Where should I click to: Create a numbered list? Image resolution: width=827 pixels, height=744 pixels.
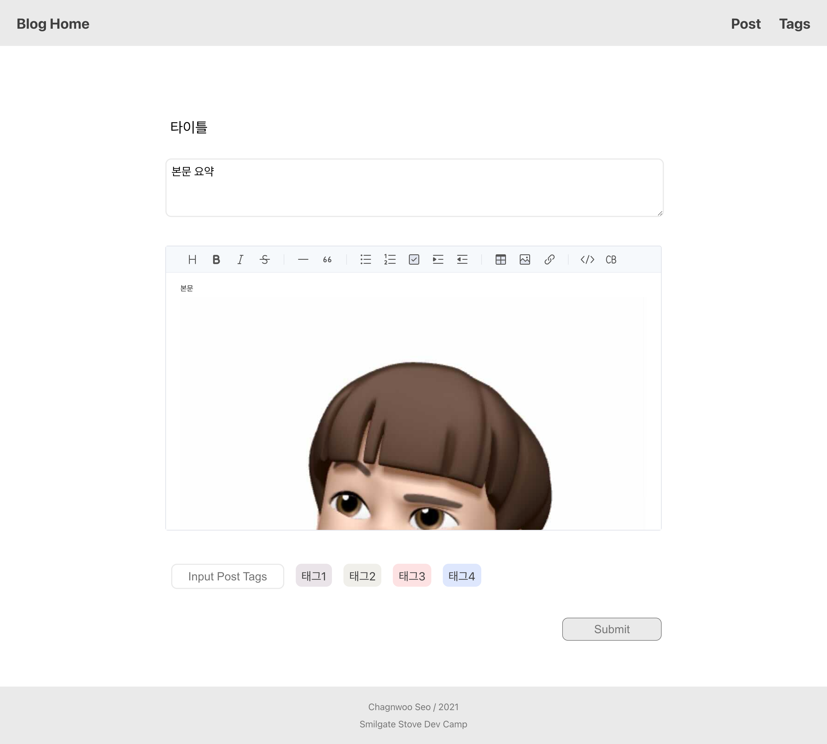[x=390, y=259]
